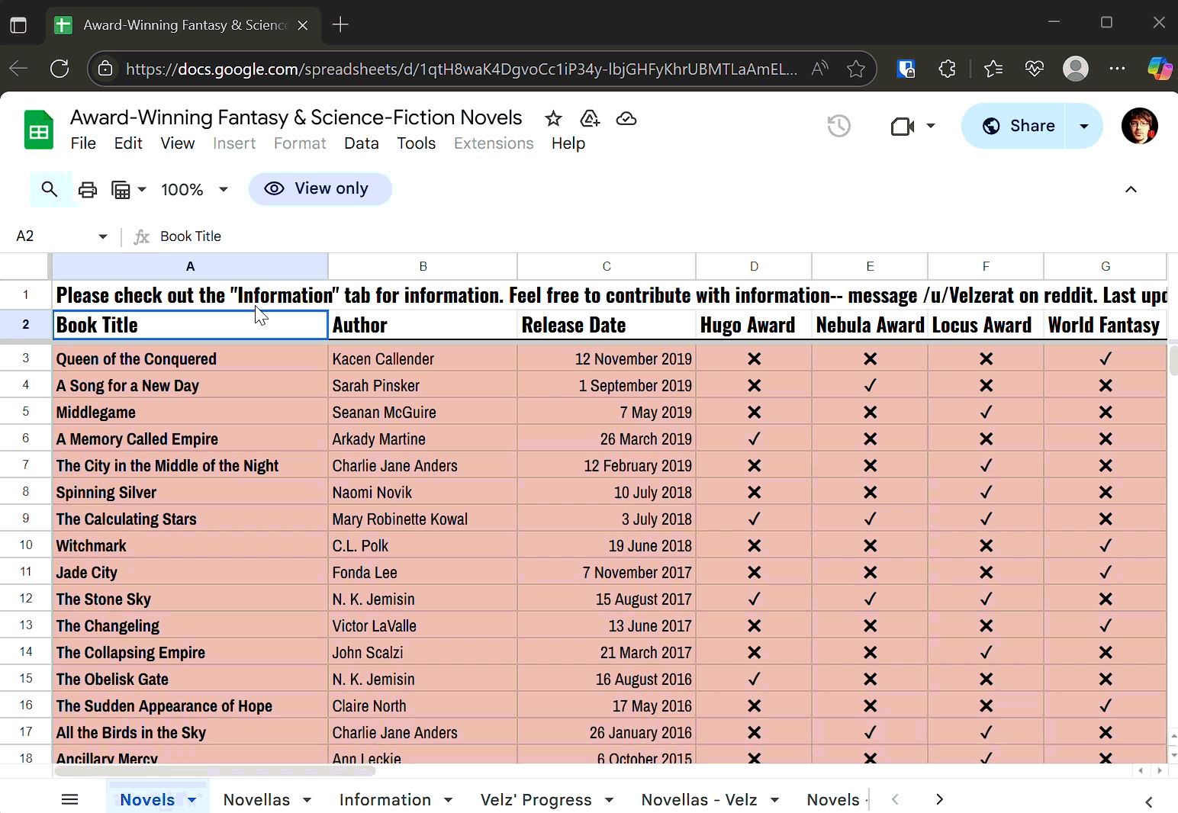Open browser essentials heart icon

coord(1035,69)
